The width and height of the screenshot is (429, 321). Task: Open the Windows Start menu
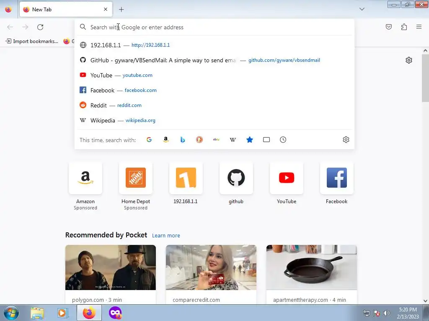pyautogui.click(x=11, y=313)
